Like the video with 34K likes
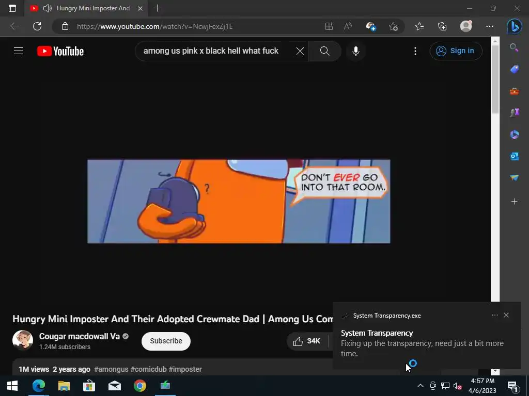 point(307,341)
